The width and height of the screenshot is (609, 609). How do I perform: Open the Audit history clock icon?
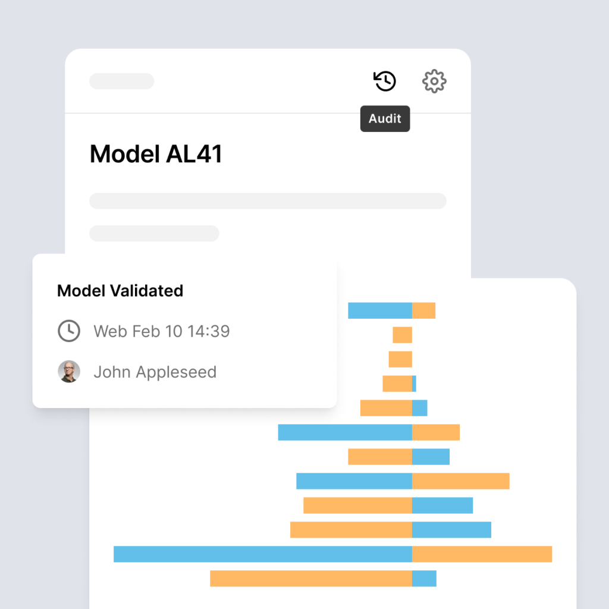(385, 81)
